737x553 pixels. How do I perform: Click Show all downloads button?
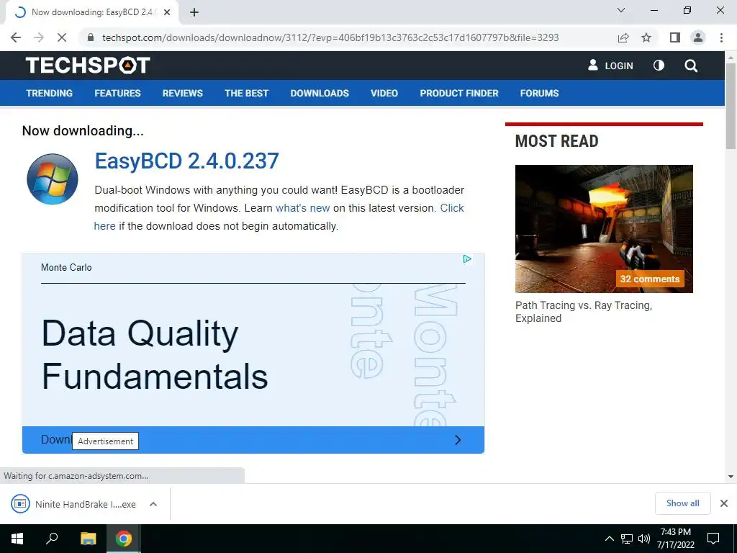682,503
